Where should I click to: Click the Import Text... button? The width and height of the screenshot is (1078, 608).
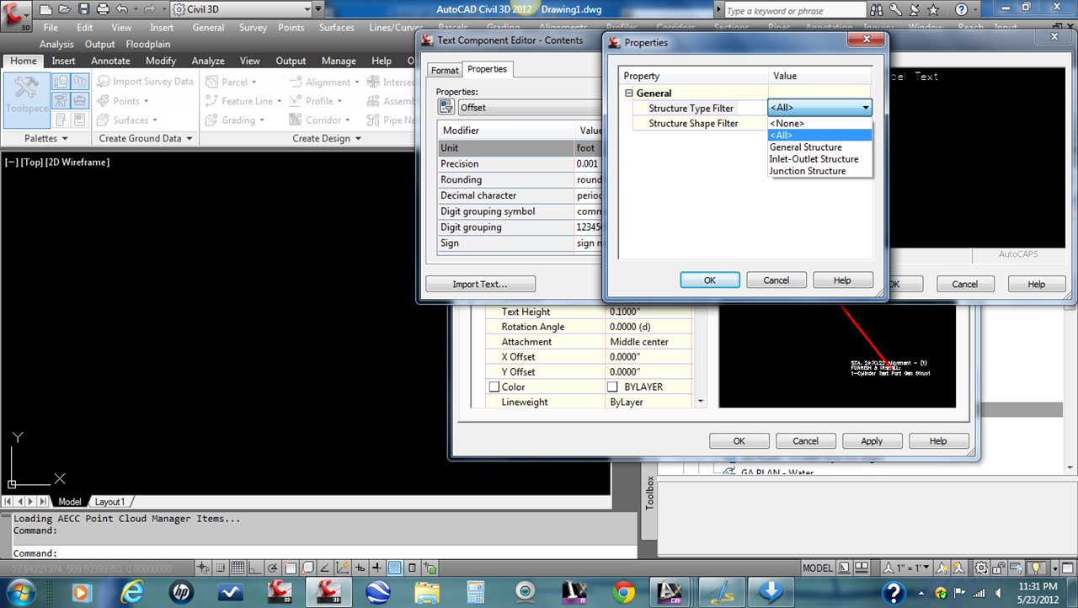coord(480,284)
